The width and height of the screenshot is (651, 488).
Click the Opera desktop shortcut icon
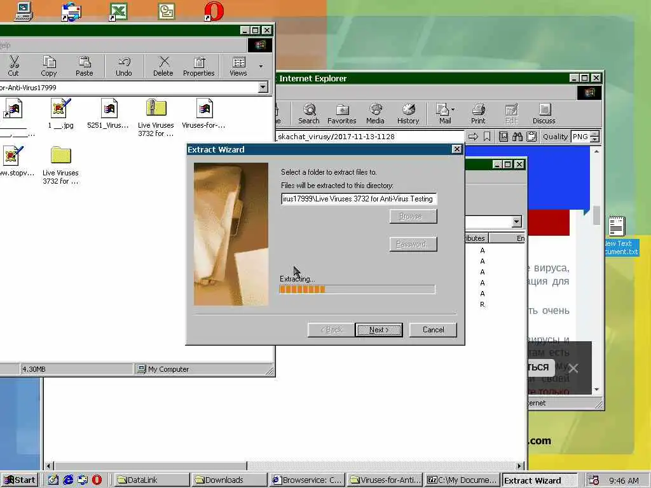click(x=214, y=11)
